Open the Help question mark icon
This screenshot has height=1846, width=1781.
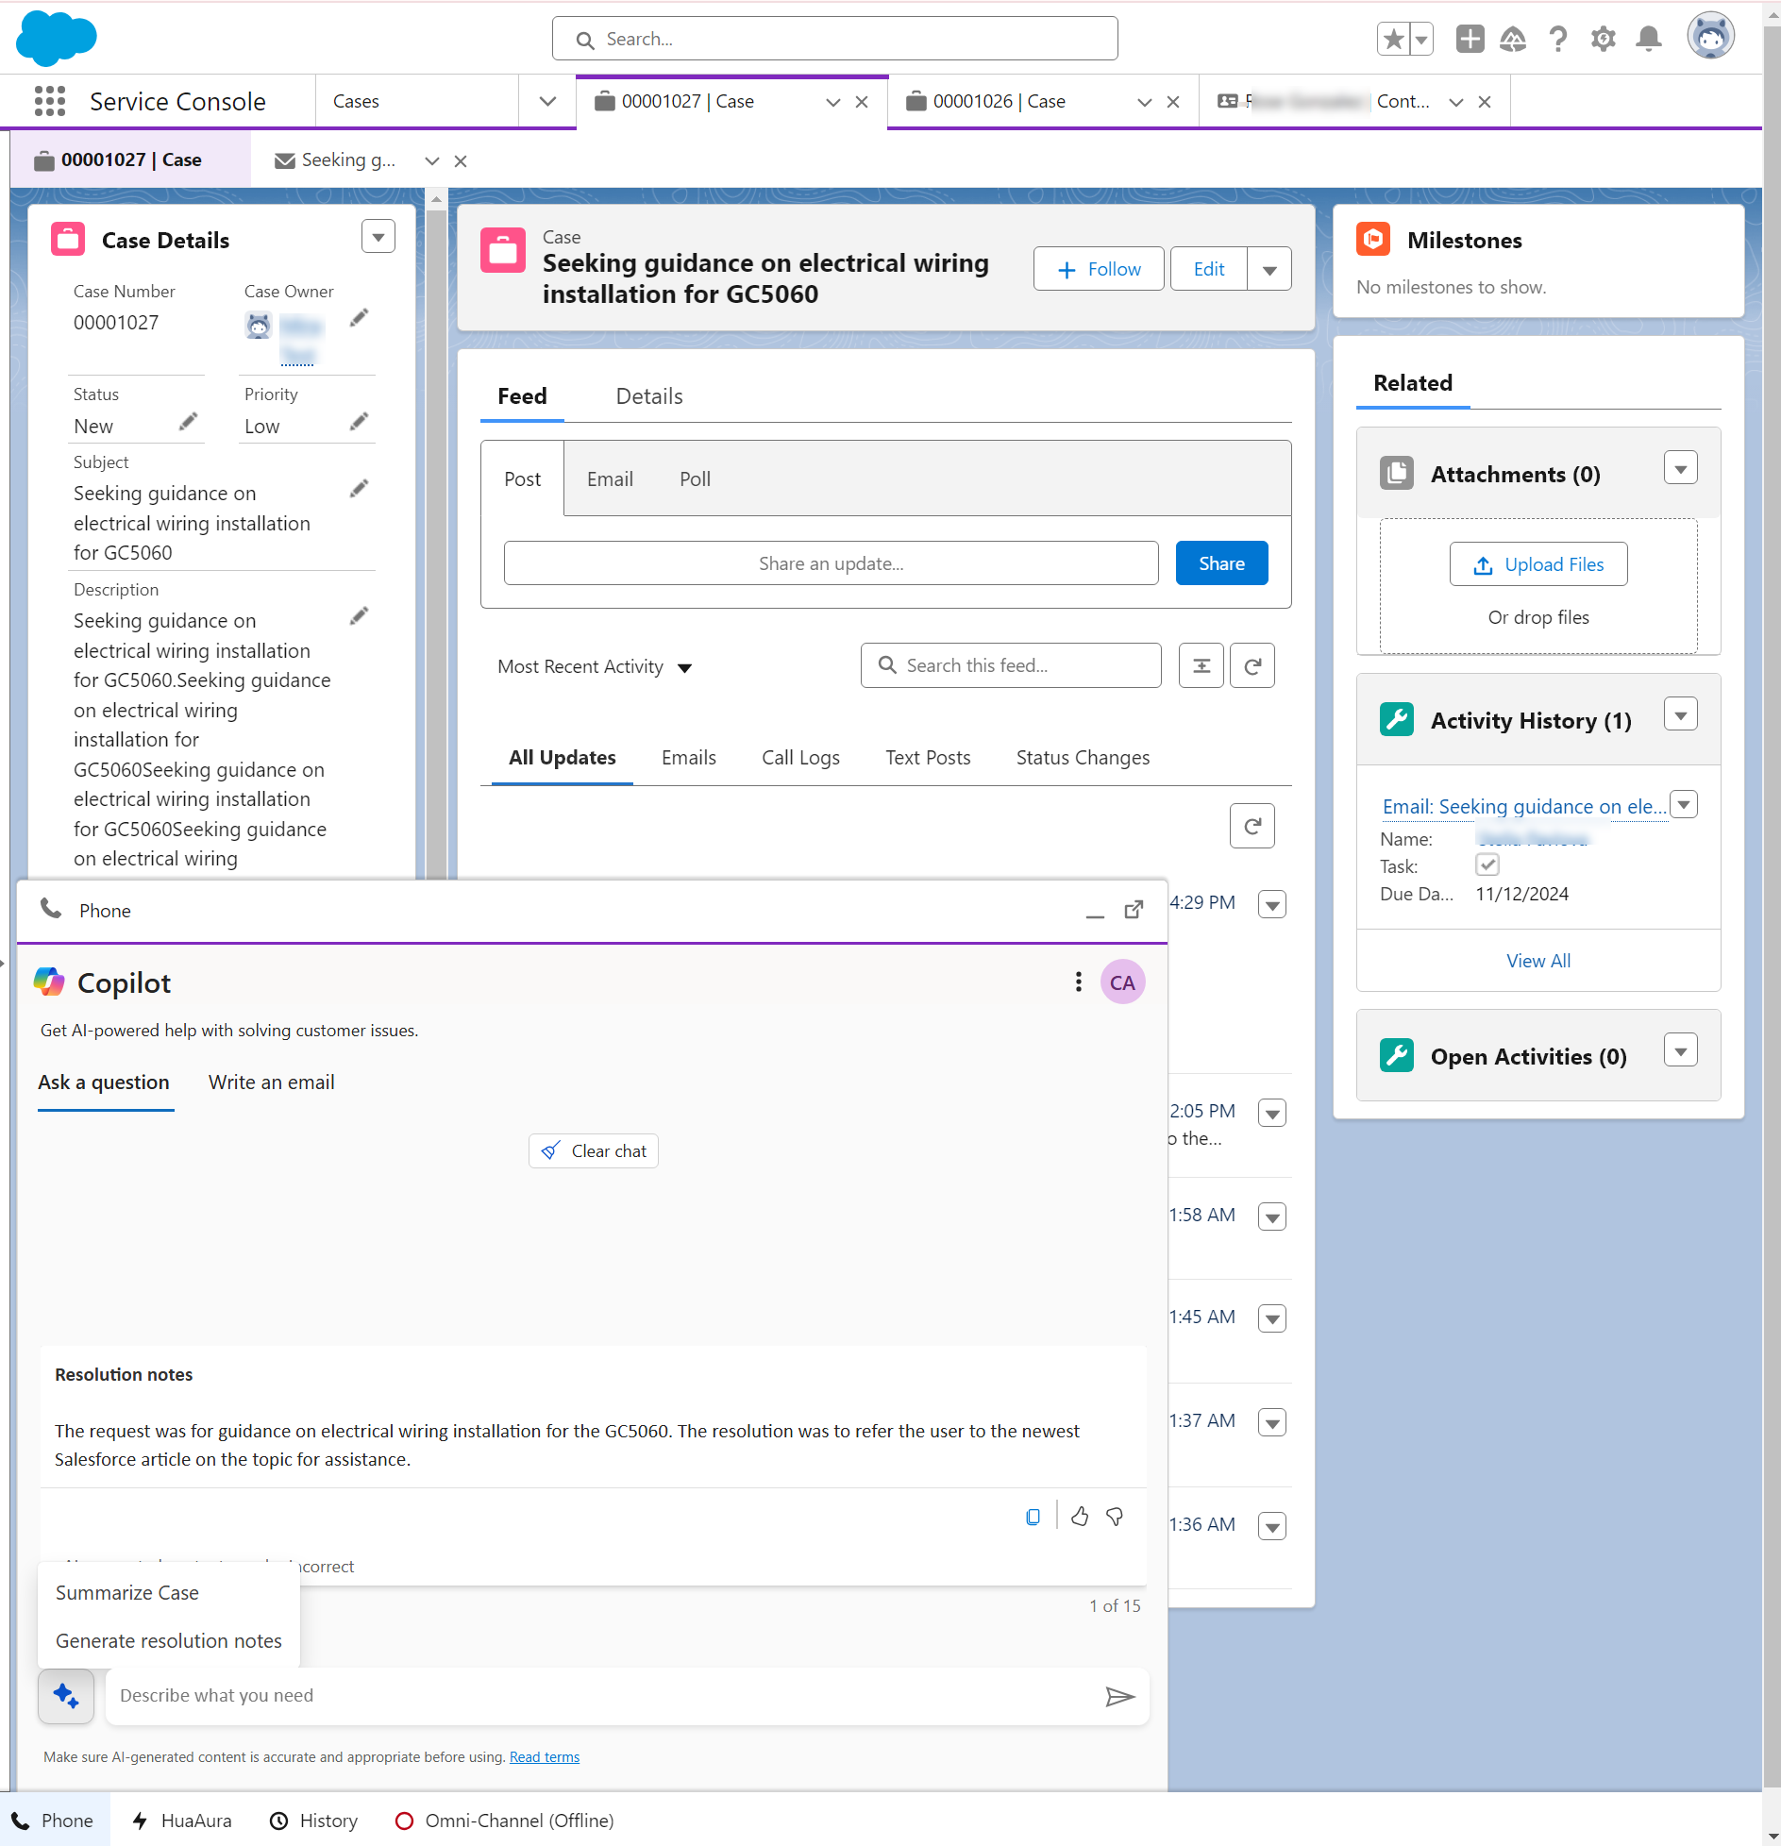pyautogui.click(x=1558, y=39)
